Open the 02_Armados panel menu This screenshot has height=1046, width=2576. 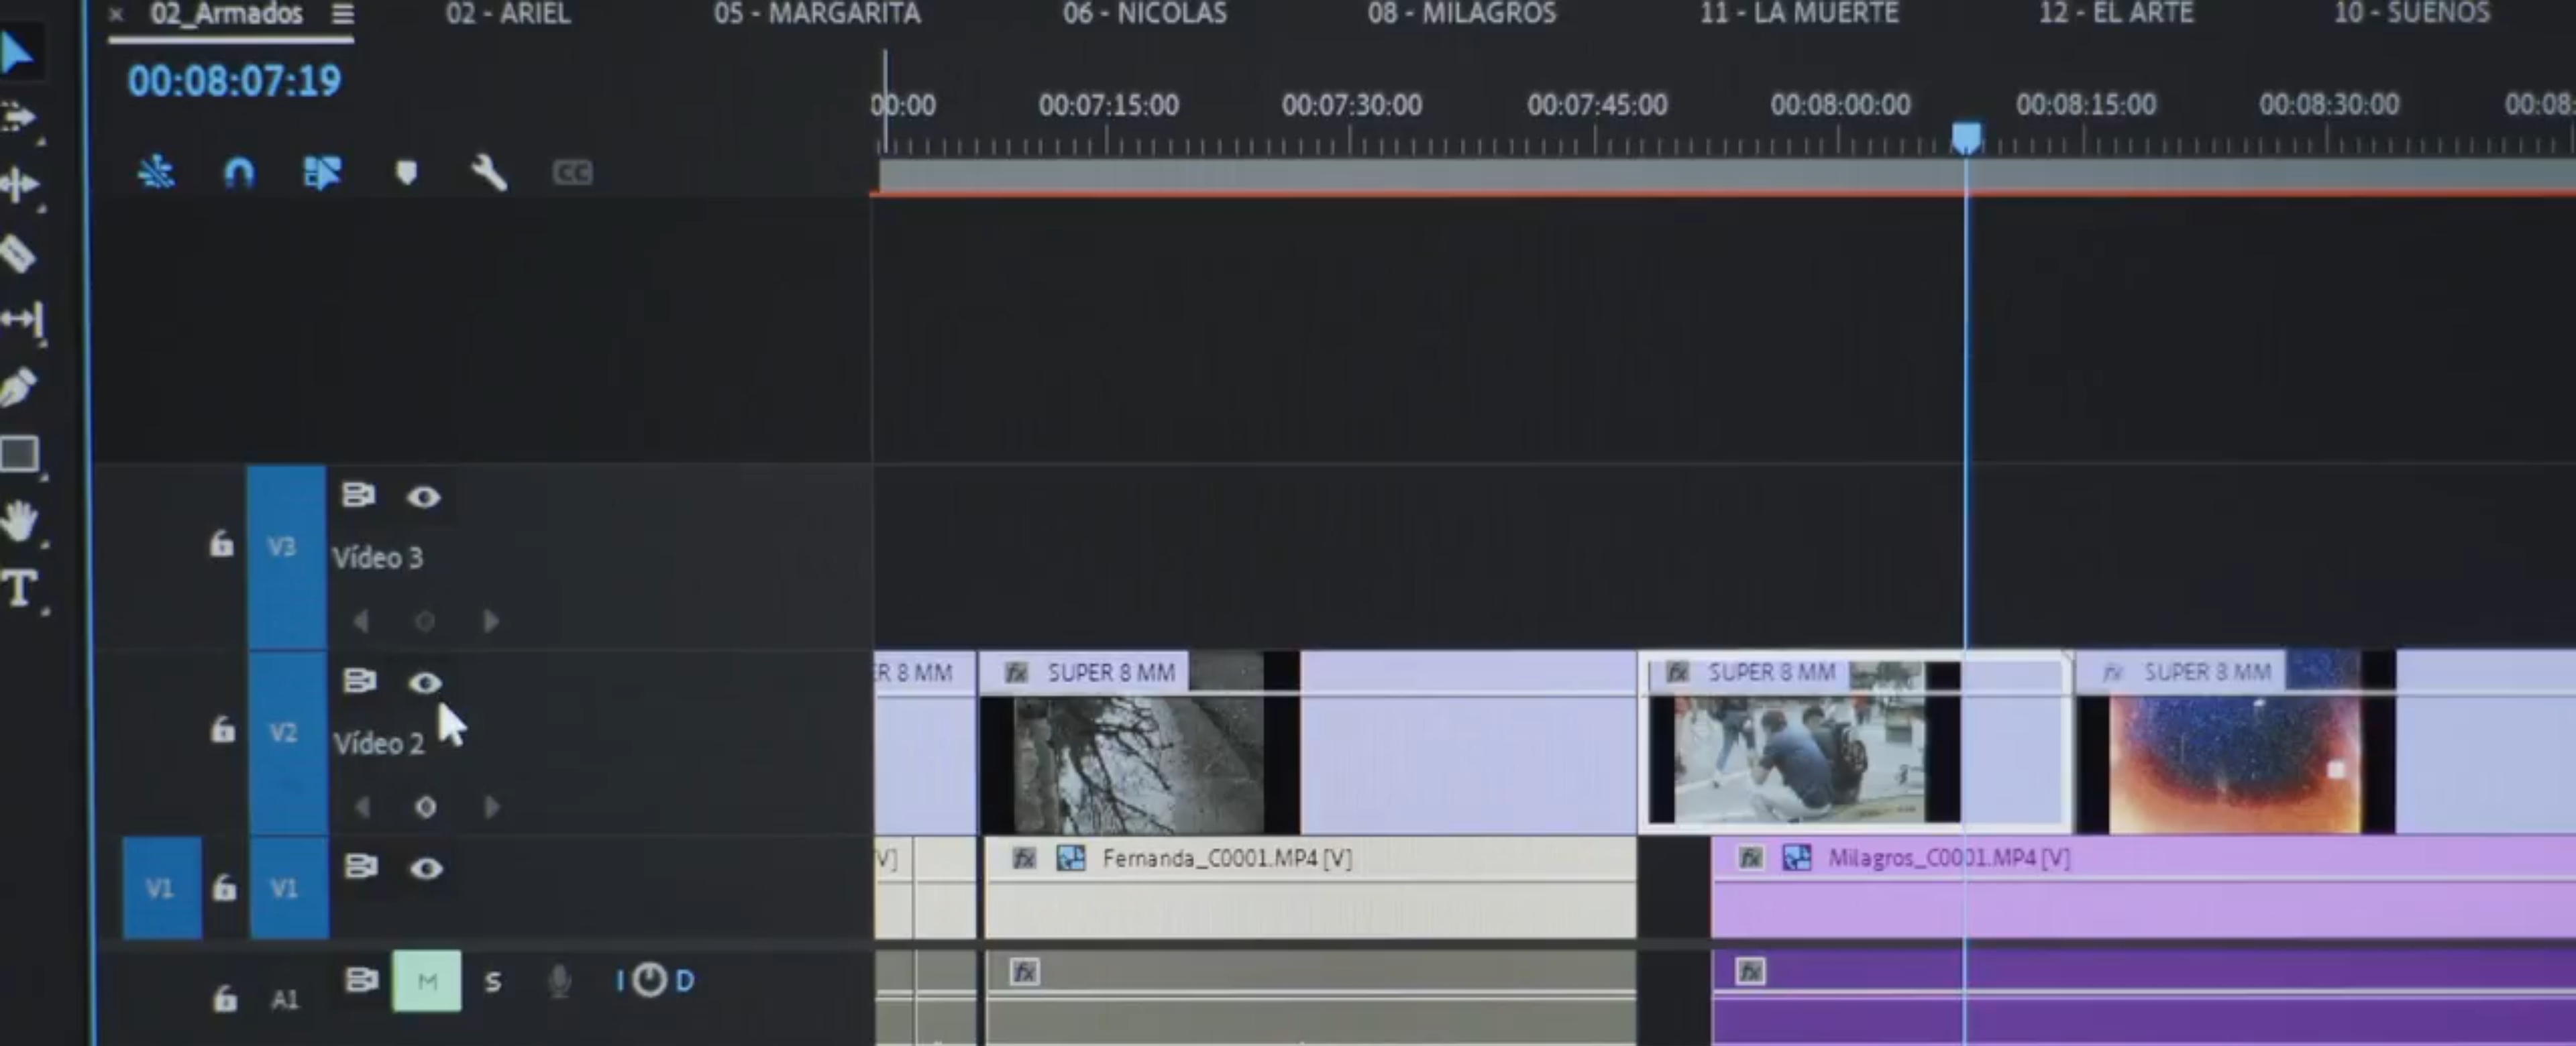[x=343, y=14]
